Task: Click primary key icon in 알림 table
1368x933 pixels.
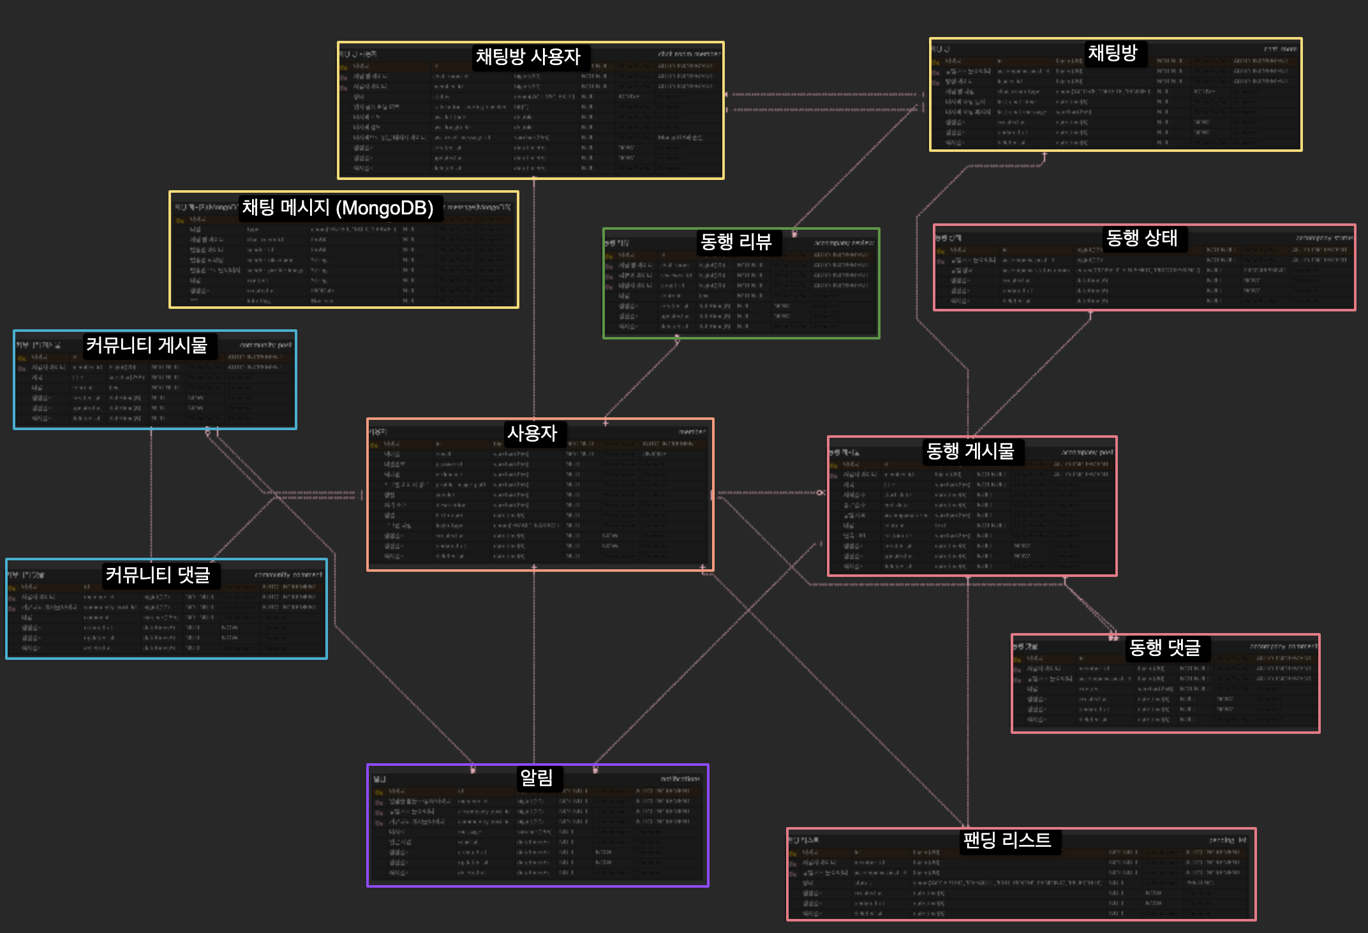Action: pyautogui.click(x=379, y=793)
